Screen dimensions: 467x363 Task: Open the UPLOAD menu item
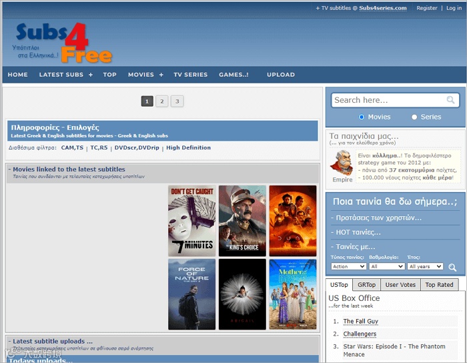coord(281,75)
